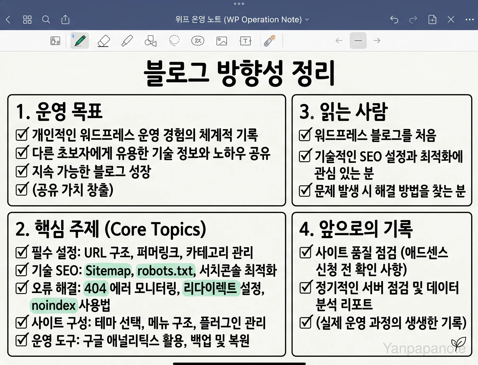
Task: Select the stroke thickness line preset
Action: point(358,41)
